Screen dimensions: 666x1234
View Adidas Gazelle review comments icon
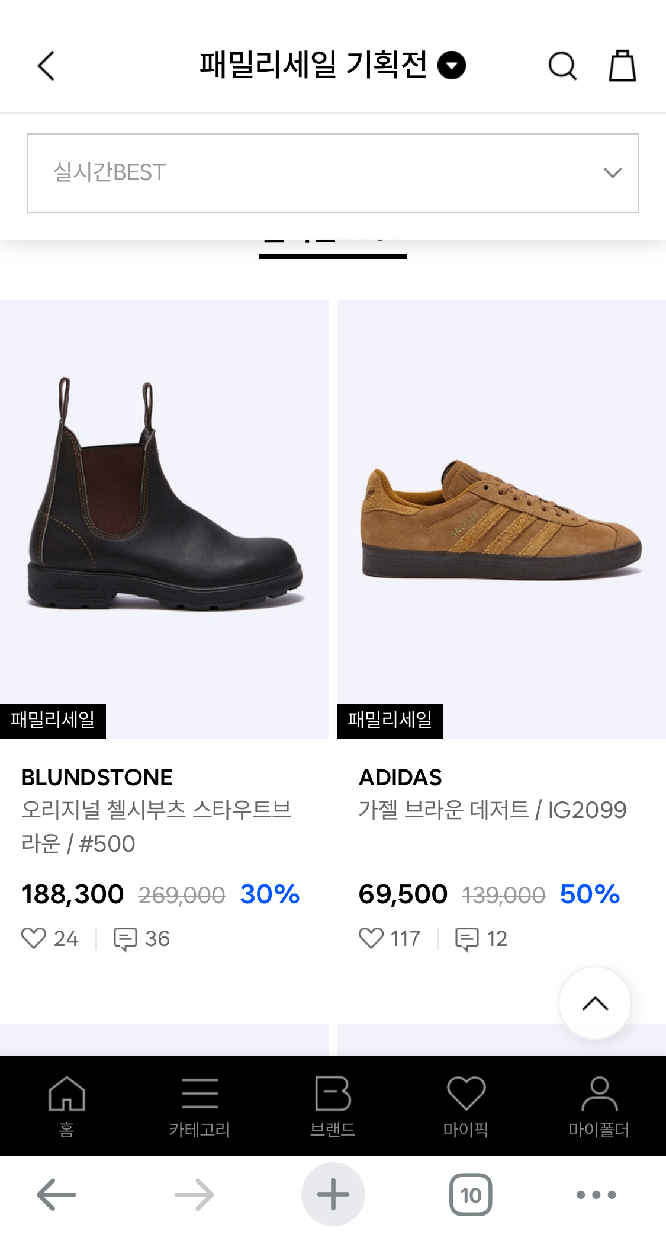pyautogui.click(x=466, y=939)
